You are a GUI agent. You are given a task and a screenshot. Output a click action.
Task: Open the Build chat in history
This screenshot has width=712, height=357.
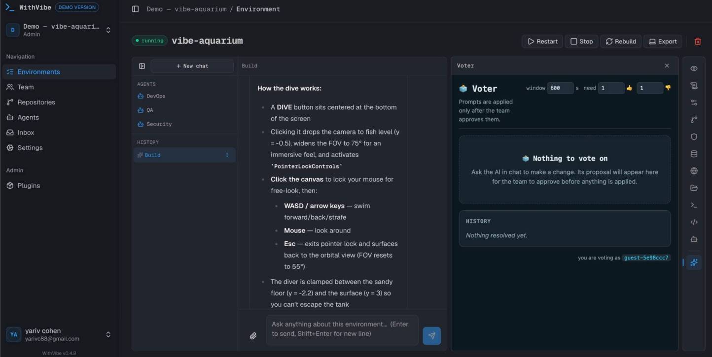184,155
